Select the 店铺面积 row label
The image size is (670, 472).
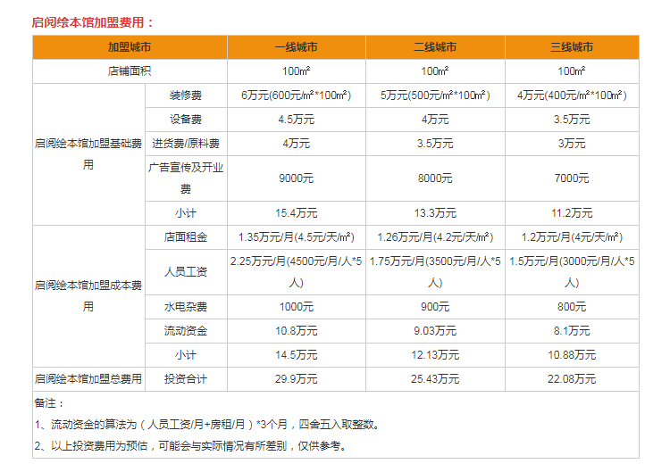pyautogui.click(x=130, y=71)
